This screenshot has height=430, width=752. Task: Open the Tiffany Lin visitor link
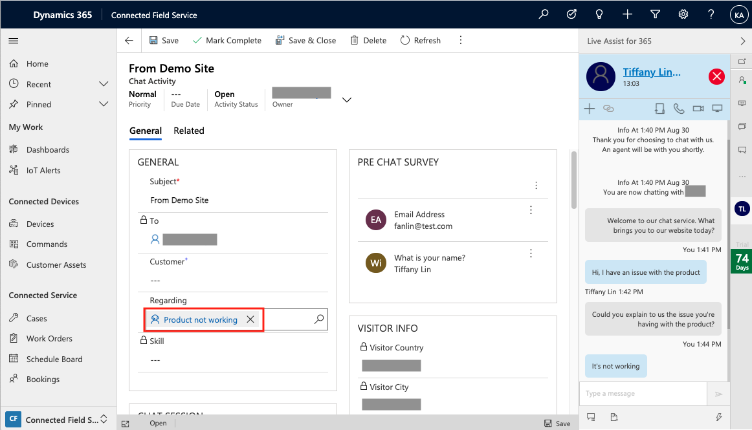click(x=651, y=72)
